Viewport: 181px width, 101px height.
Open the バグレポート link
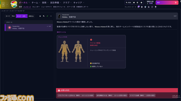[176, 96]
